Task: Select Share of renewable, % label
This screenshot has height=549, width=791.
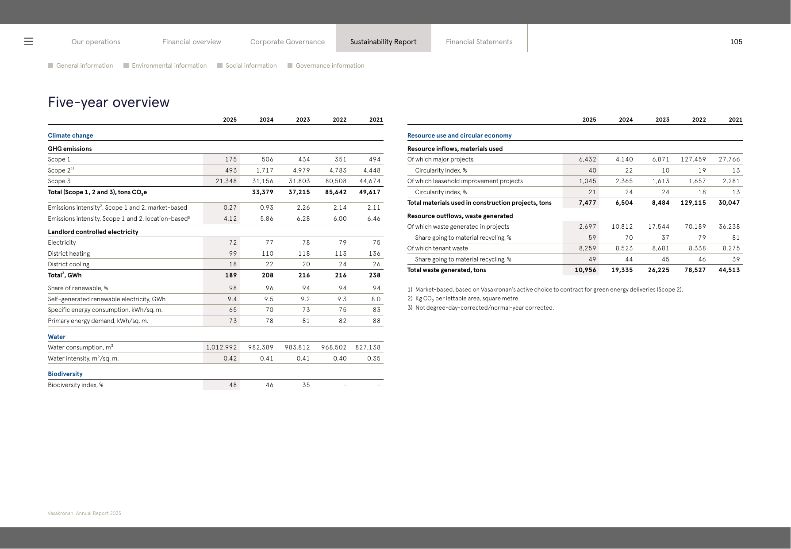Action: (78, 288)
